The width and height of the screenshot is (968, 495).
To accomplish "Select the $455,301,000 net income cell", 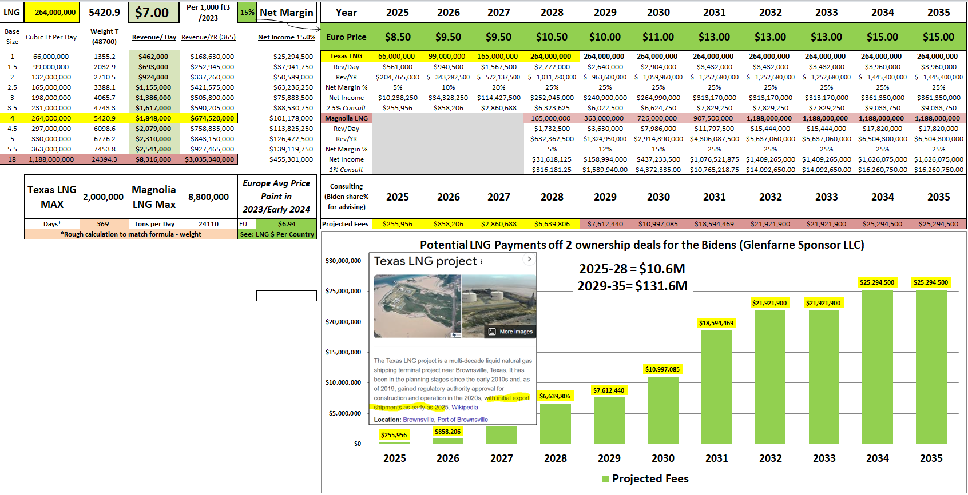I will [288, 159].
